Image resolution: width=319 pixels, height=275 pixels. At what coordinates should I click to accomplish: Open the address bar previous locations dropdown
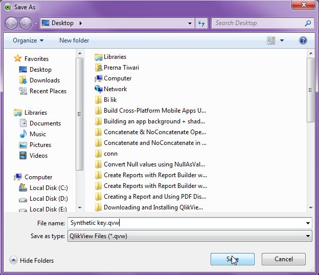coord(190,23)
